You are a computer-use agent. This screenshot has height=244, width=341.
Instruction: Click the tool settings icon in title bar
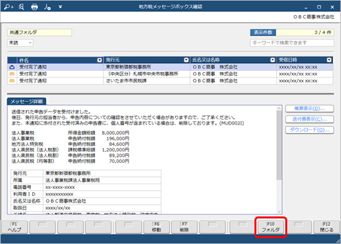click(47, 7)
